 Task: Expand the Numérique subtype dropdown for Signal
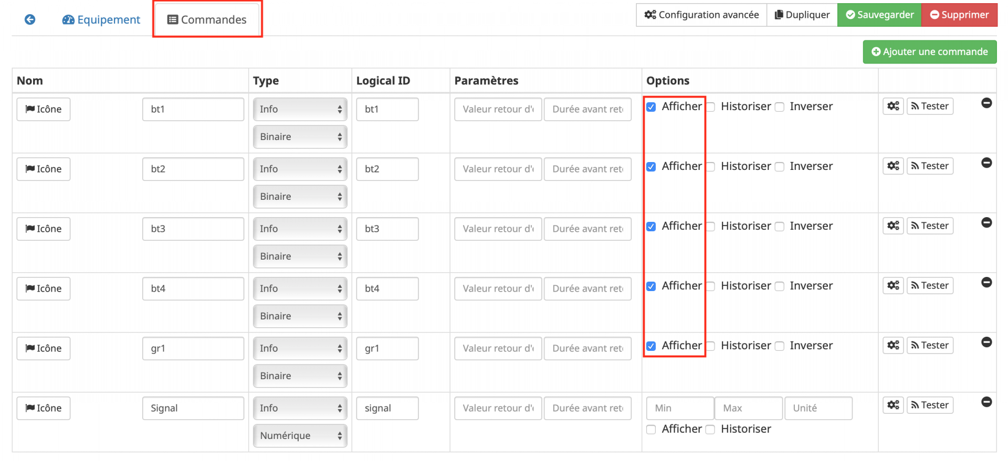(300, 436)
